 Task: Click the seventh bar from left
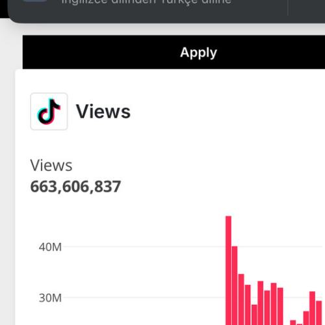[267, 307]
